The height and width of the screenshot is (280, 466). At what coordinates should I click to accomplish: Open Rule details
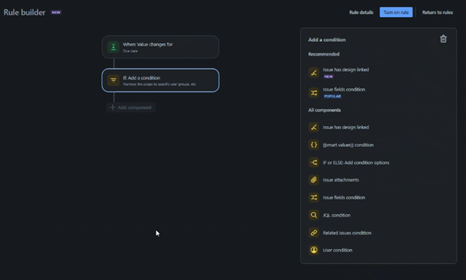[x=361, y=12]
